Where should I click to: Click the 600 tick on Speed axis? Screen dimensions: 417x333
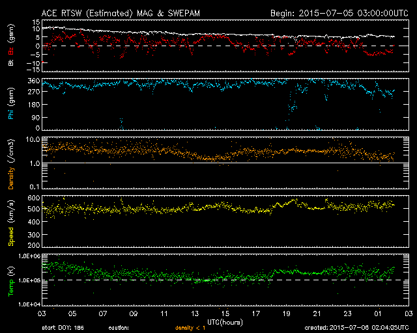[x=34, y=197]
